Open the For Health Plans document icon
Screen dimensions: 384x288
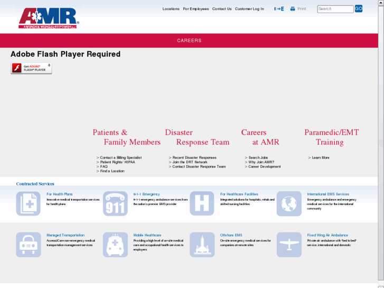[29, 203]
